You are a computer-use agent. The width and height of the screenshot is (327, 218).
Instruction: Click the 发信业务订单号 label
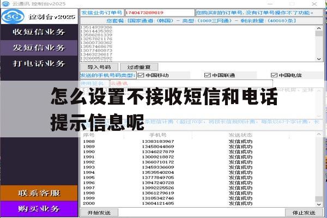102,13
